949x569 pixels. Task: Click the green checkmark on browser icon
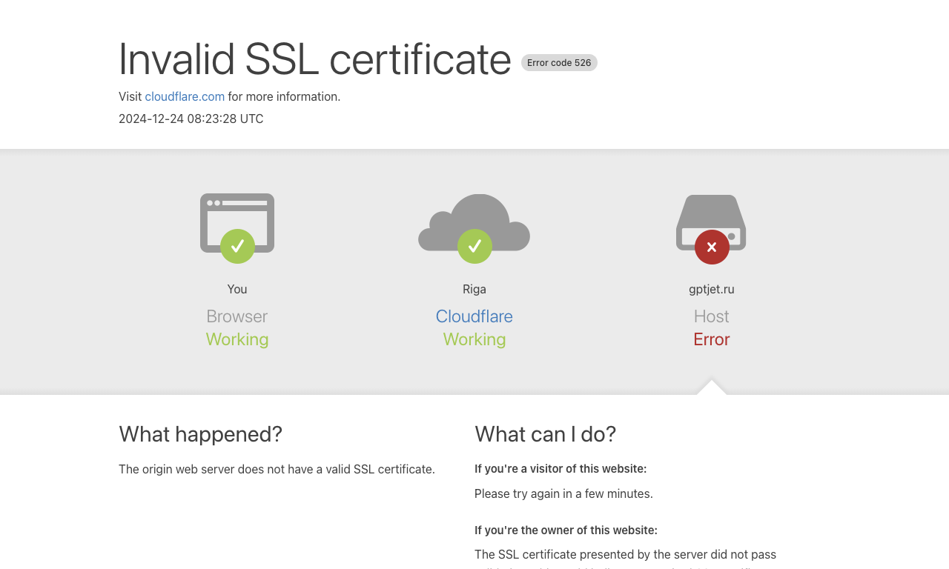click(237, 246)
